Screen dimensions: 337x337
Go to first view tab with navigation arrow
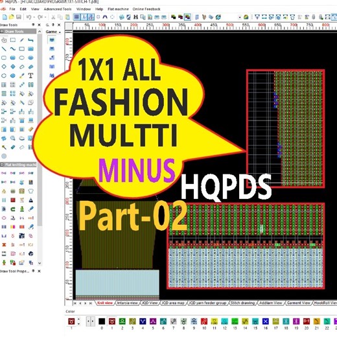(75, 303)
